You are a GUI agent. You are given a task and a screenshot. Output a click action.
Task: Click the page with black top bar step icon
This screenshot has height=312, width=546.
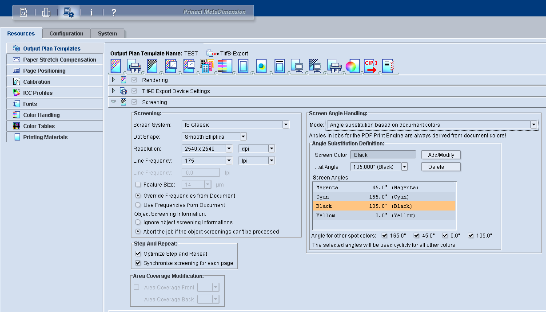279,66
